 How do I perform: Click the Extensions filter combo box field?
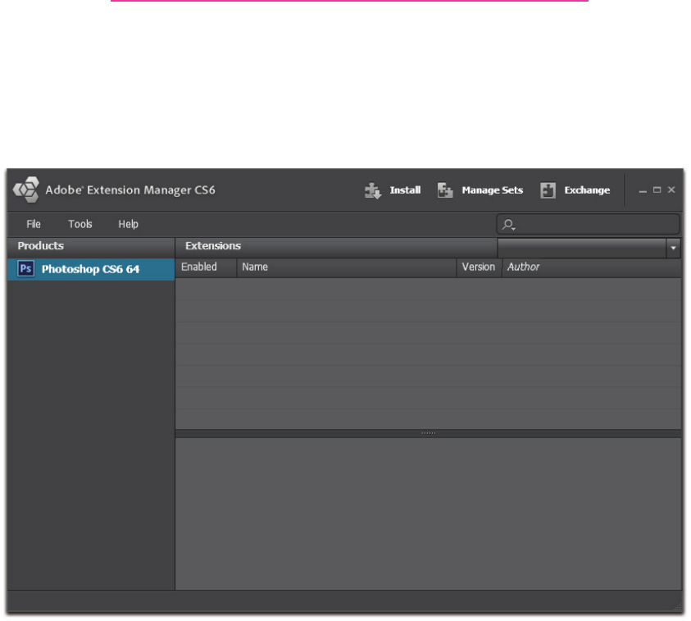(582, 248)
